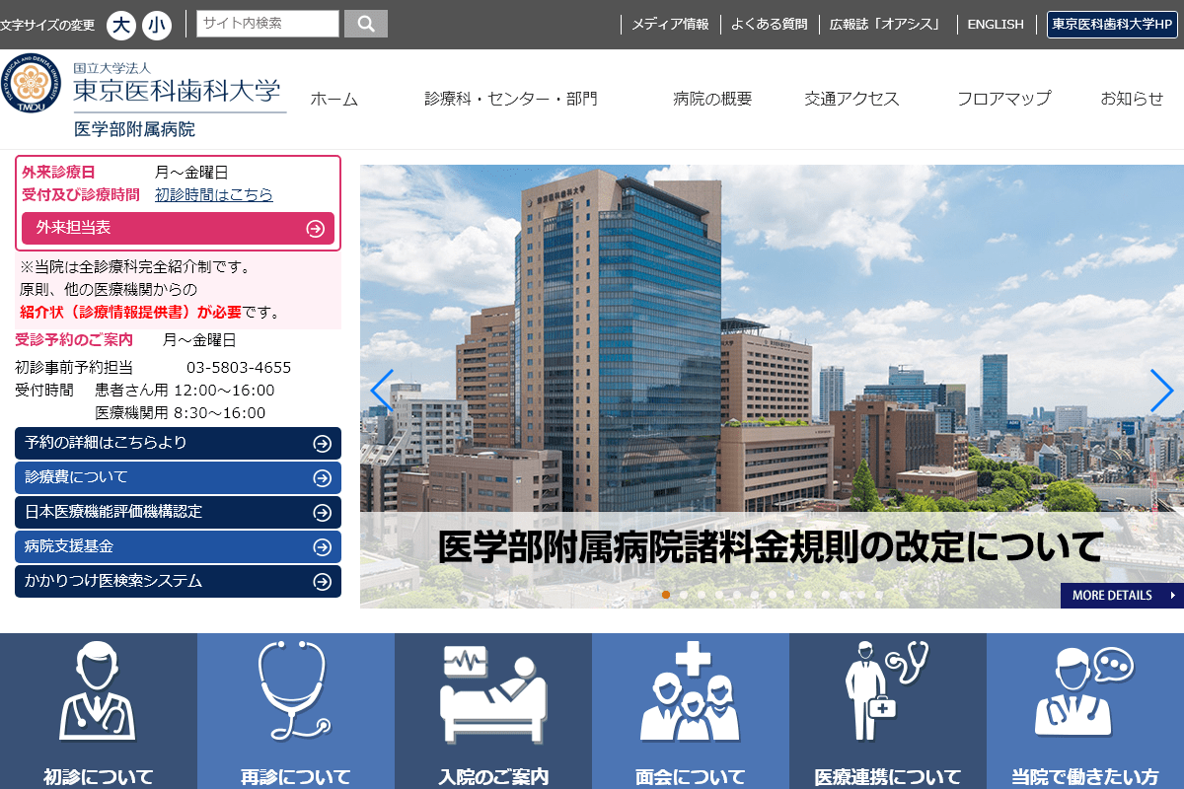Viewport: 1184px width, 789px height.
Task: Switch to small text with the 小 button
Action: [x=154, y=25]
